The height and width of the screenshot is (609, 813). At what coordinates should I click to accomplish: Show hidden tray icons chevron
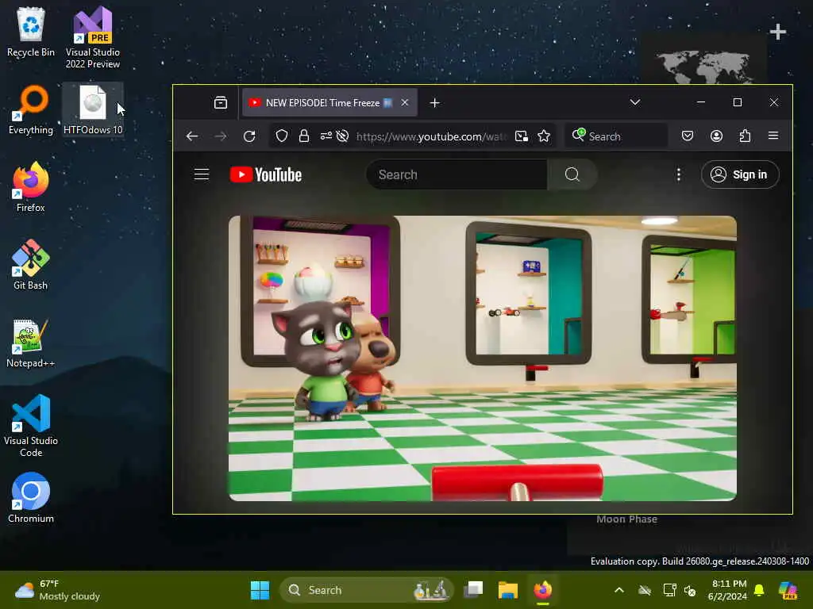[619, 590]
